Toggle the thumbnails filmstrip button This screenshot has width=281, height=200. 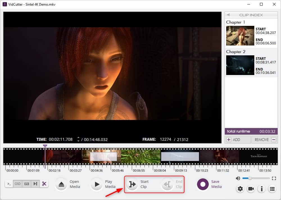(26, 184)
